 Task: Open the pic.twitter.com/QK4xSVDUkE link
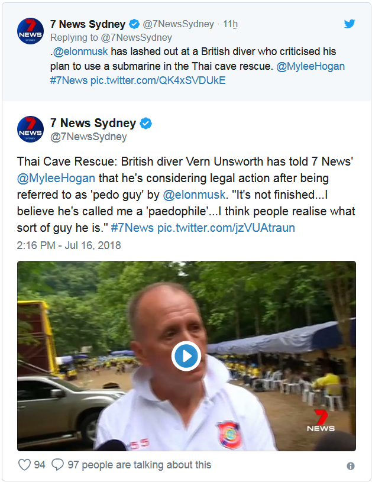158,80
